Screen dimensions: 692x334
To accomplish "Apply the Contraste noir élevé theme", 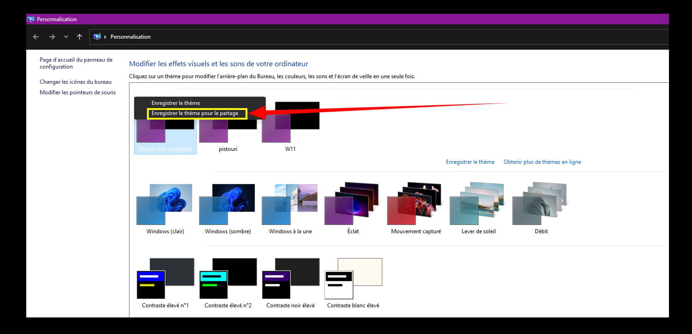I will coord(291,282).
